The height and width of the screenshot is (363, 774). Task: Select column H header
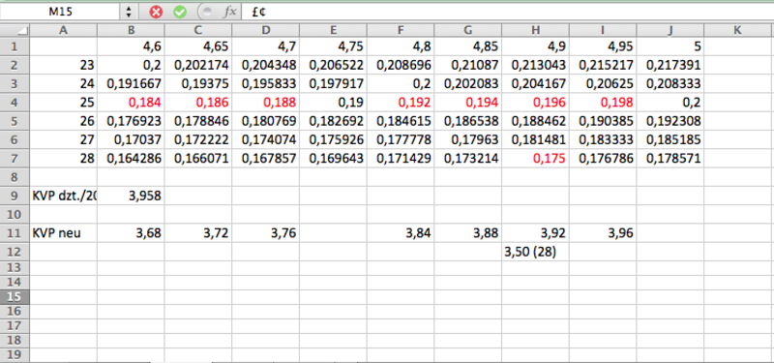(536, 30)
